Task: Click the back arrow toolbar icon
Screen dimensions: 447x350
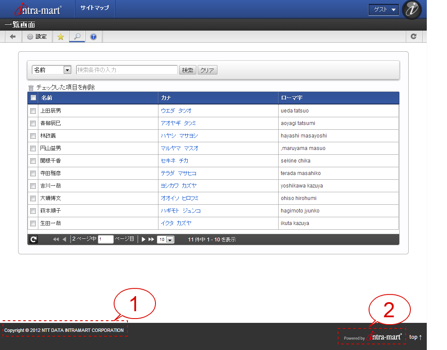Action: 12,37
